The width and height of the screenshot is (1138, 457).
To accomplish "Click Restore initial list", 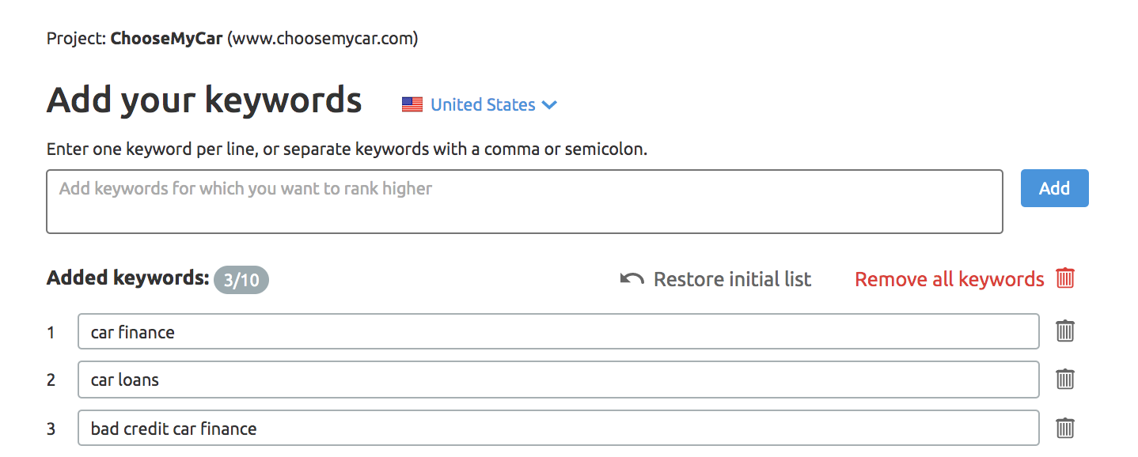I will pyautogui.click(x=731, y=278).
